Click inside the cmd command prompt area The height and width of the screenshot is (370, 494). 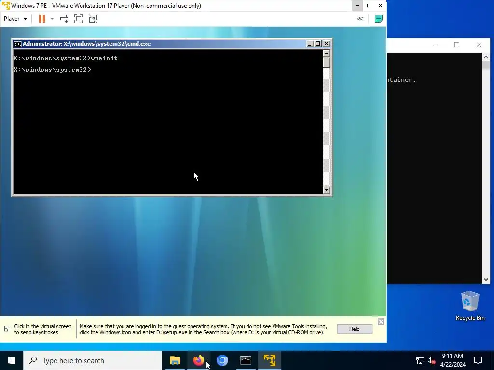168,122
